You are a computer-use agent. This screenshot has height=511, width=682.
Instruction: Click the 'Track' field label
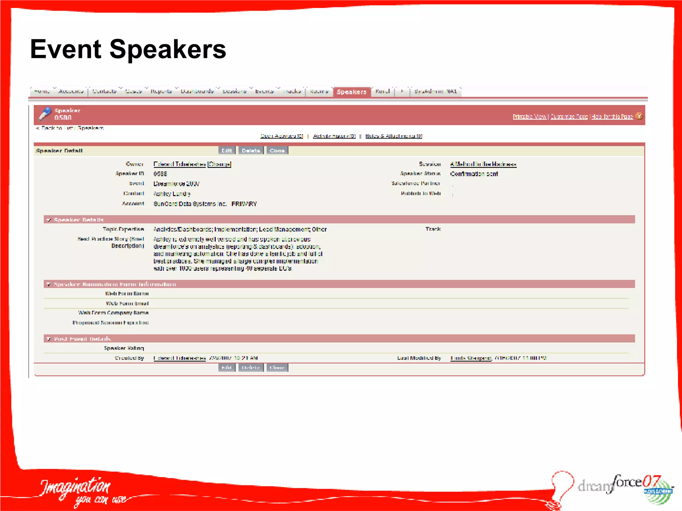pyautogui.click(x=433, y=229)
